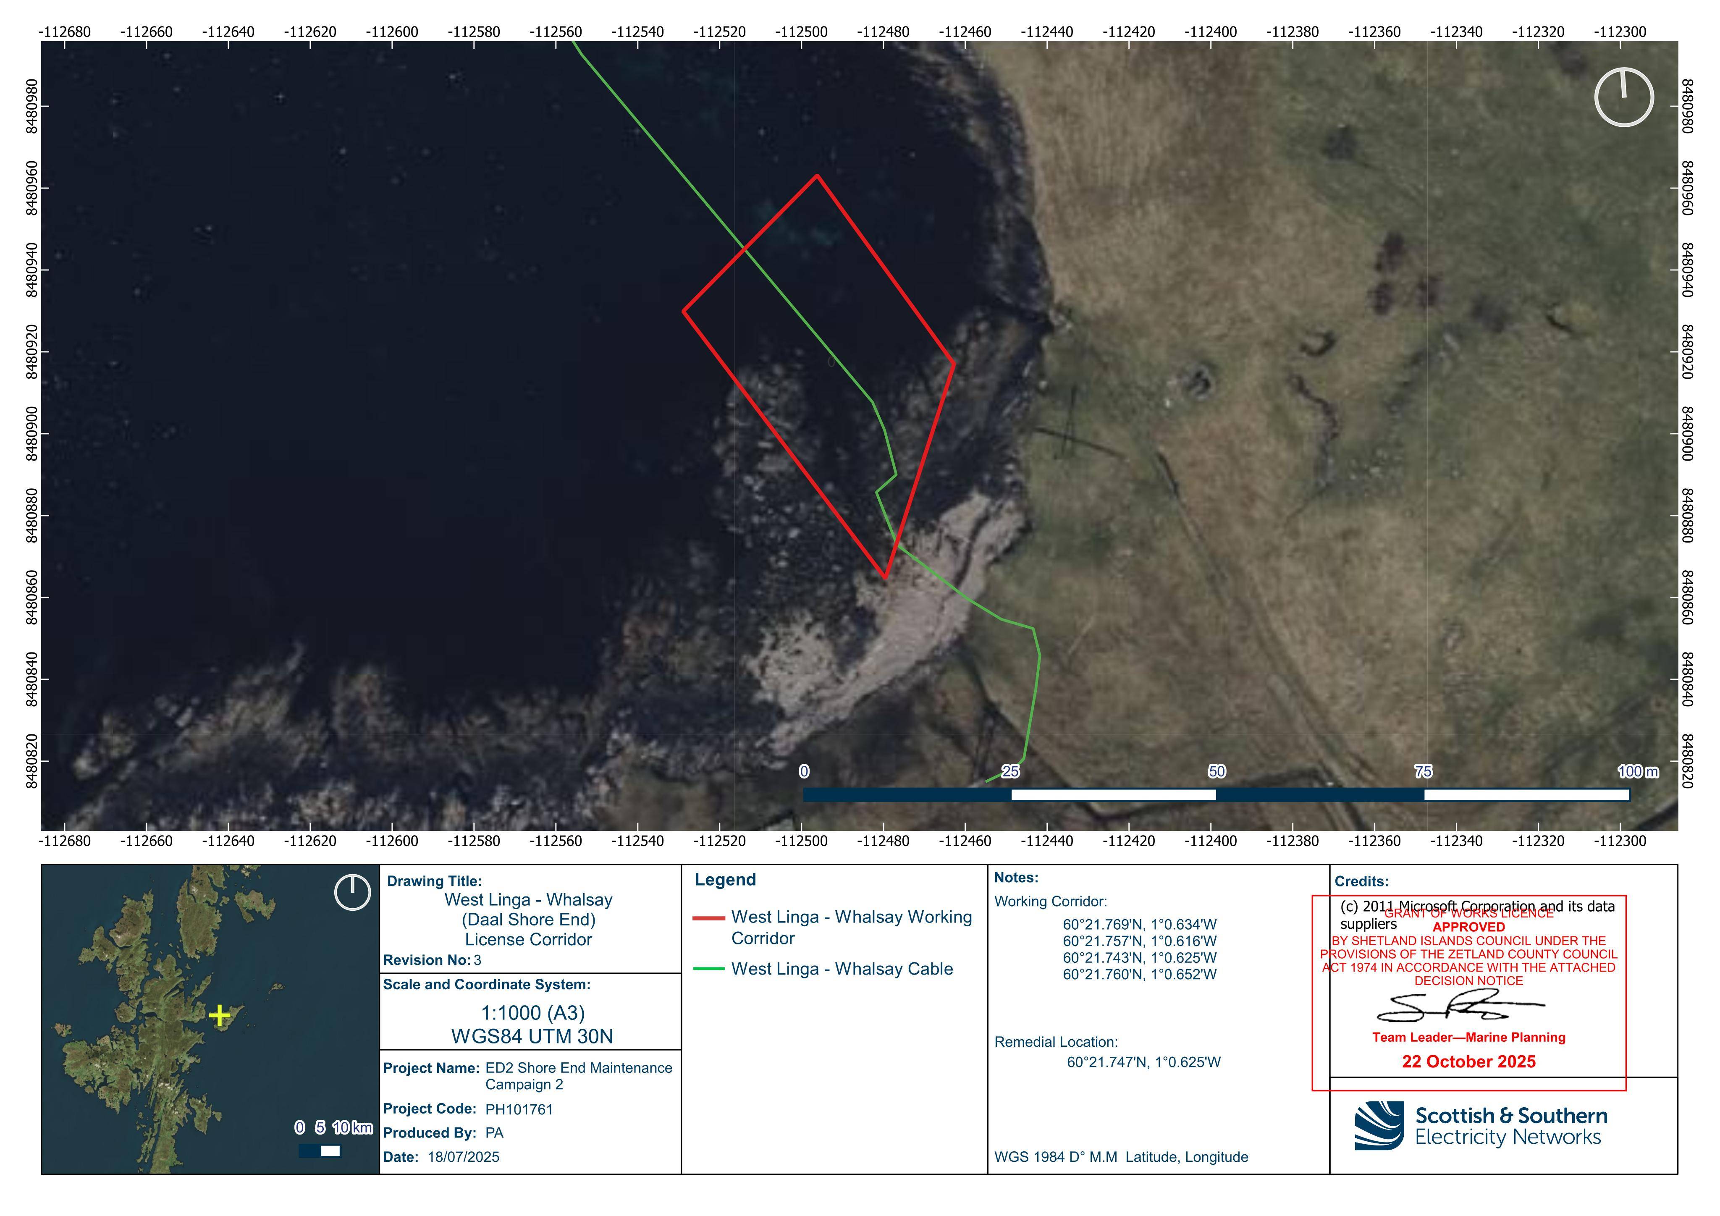Click 'West Linga - Whalsay' title text
This screenshot has width=1720, height=1216.
[x=528, y=900]
